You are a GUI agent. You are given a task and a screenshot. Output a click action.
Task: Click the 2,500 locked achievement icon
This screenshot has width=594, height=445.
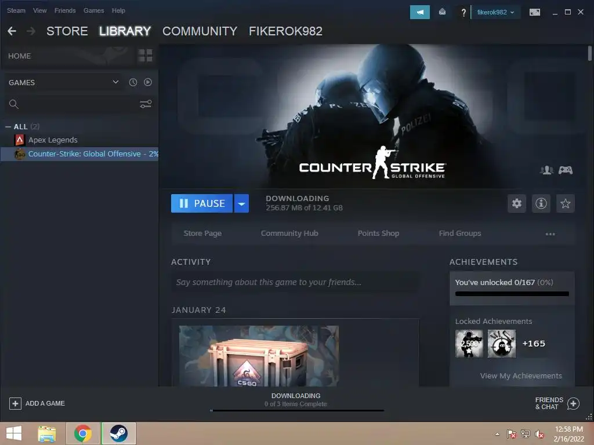click(x=469, y=344)
